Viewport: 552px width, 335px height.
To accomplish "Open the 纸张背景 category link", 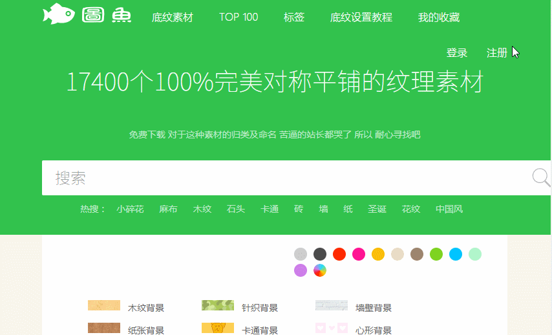I will pyautogui.click(x=146, y=330).
